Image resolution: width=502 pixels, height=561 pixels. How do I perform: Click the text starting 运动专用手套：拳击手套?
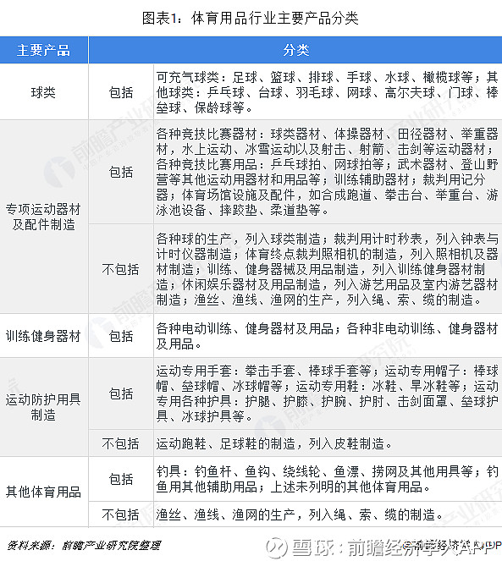coord(327,393)
